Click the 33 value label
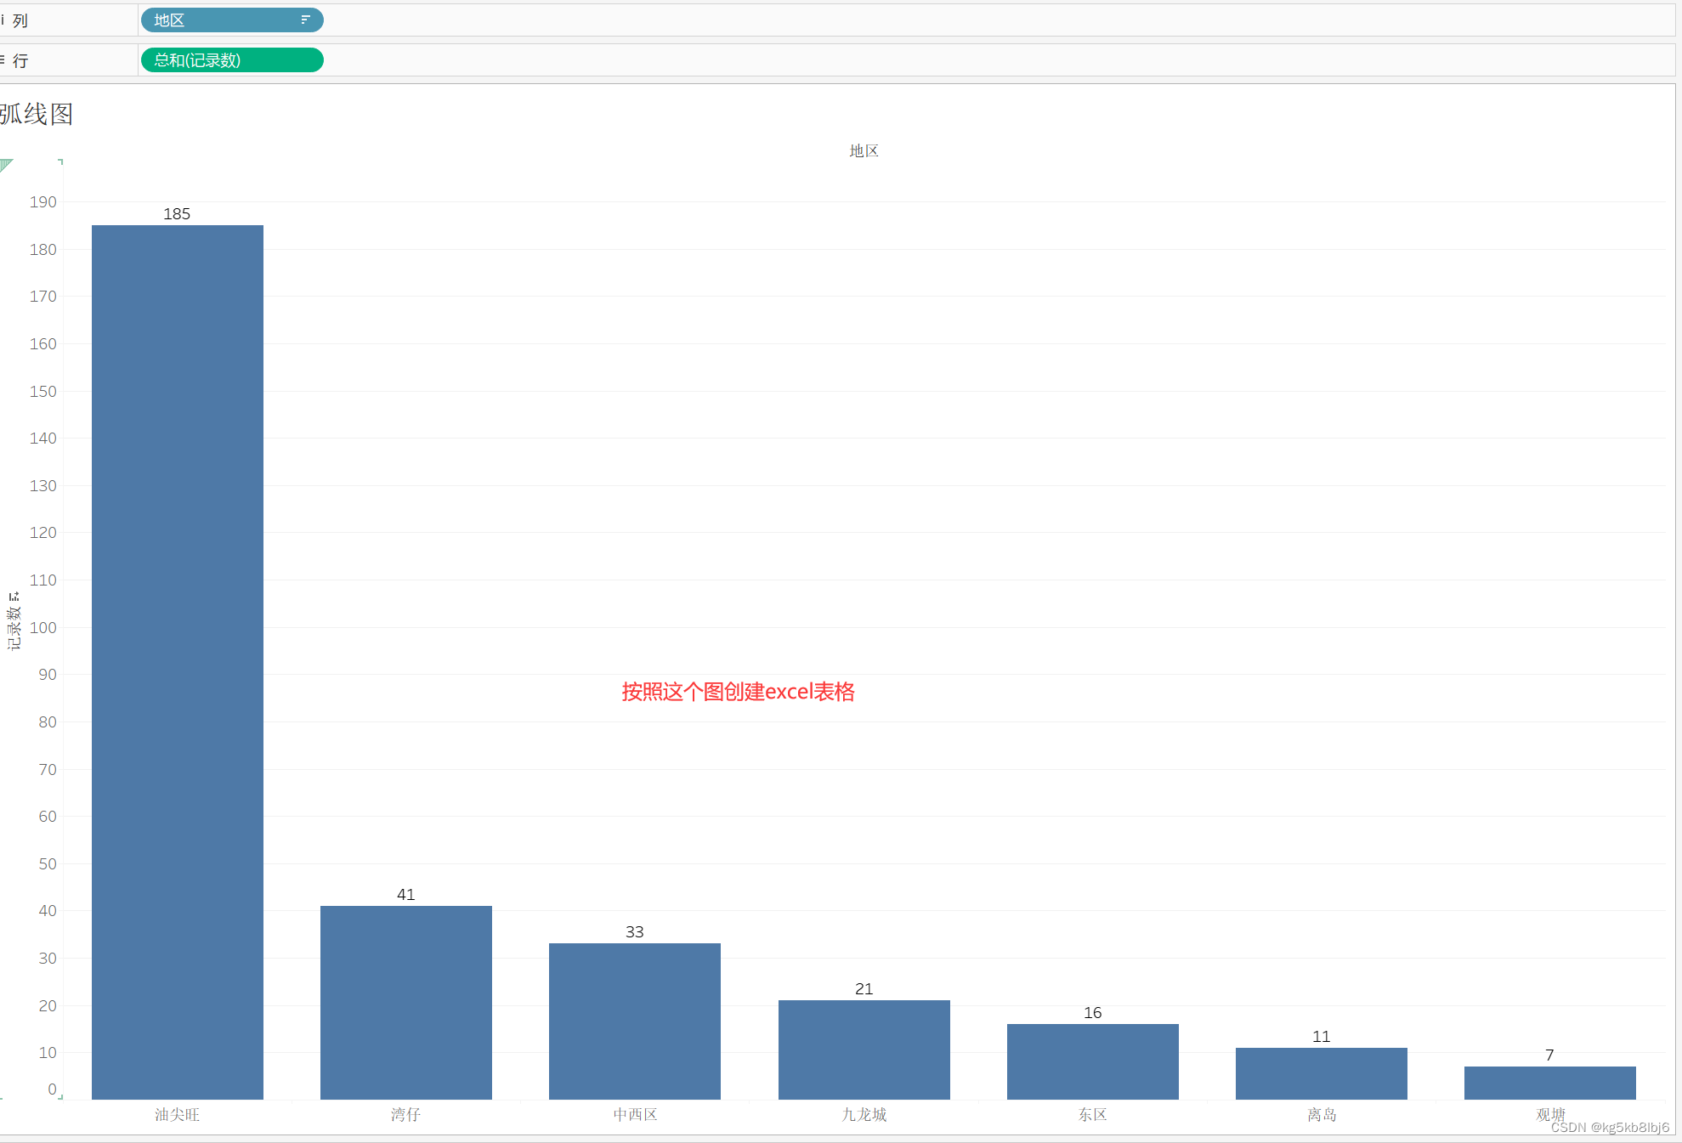This screenshot has width=1682, height=1143. click(635, 931)
